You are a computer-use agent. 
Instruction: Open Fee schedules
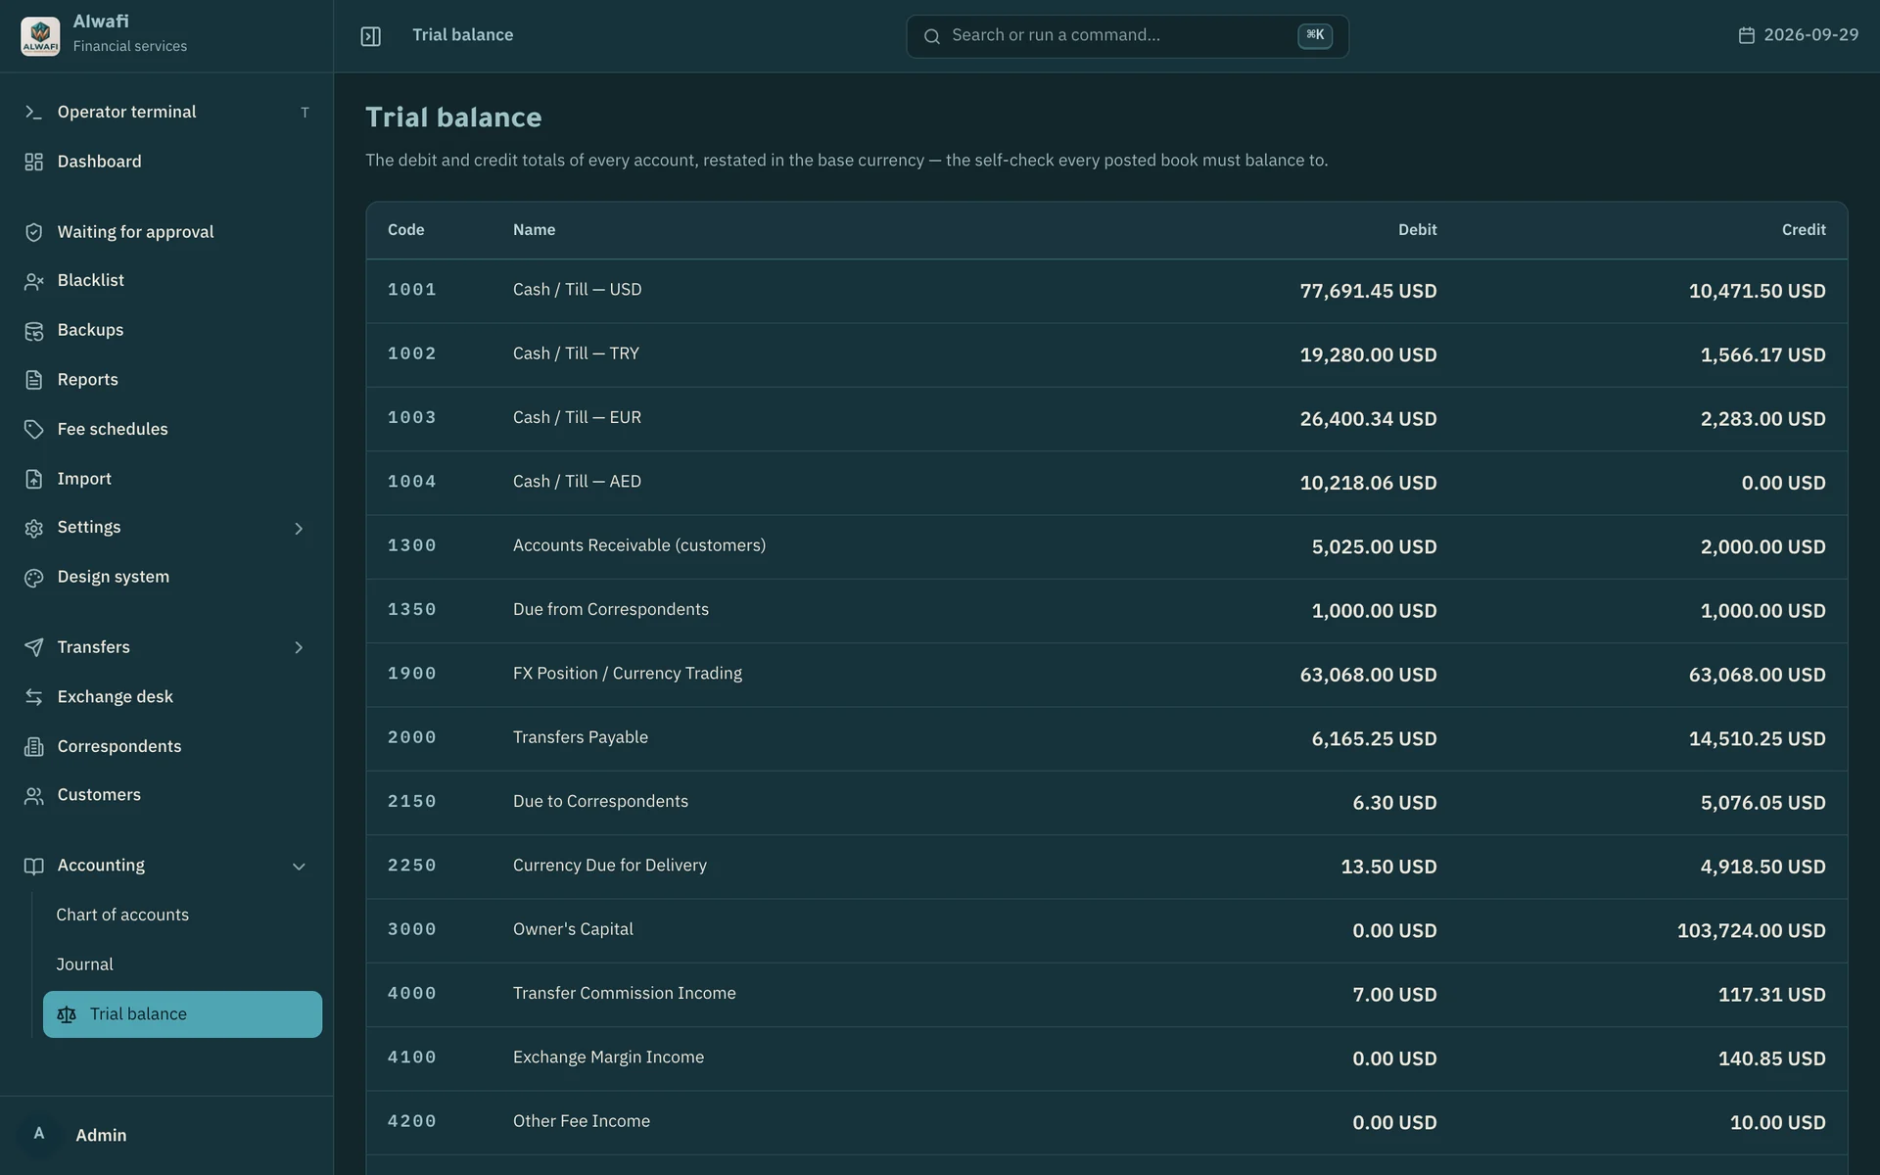coord(166,429)
